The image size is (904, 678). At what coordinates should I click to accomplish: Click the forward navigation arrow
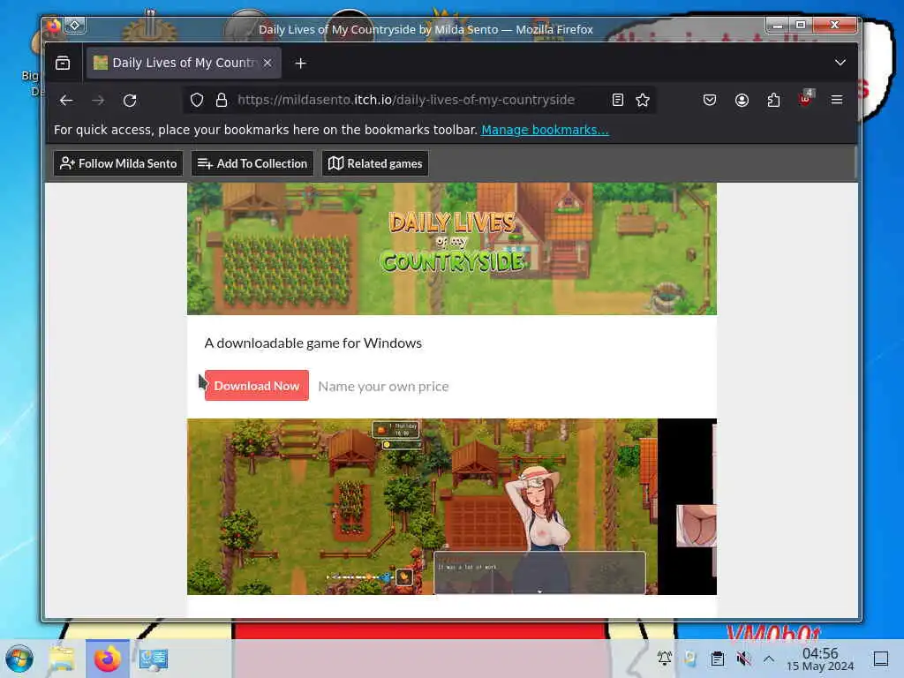(x=98, y=101)
